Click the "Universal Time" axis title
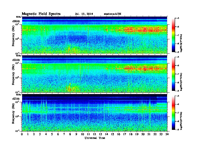 click(x=95, y=138)
